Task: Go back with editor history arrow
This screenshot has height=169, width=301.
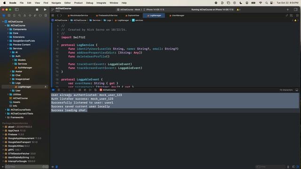Action: 57,15
